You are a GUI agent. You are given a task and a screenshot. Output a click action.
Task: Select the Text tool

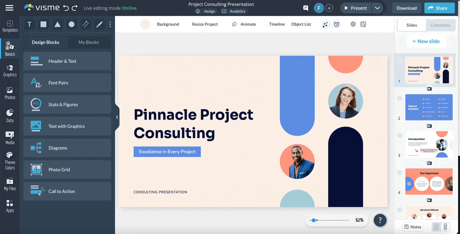pyautogui.click(x=29, y=24)
